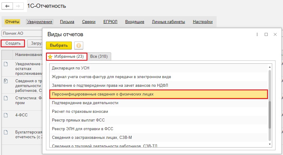Click the star icon on Избранные tab
The height and width of the screenshot is (155, 283).
[x=50, y=57]
